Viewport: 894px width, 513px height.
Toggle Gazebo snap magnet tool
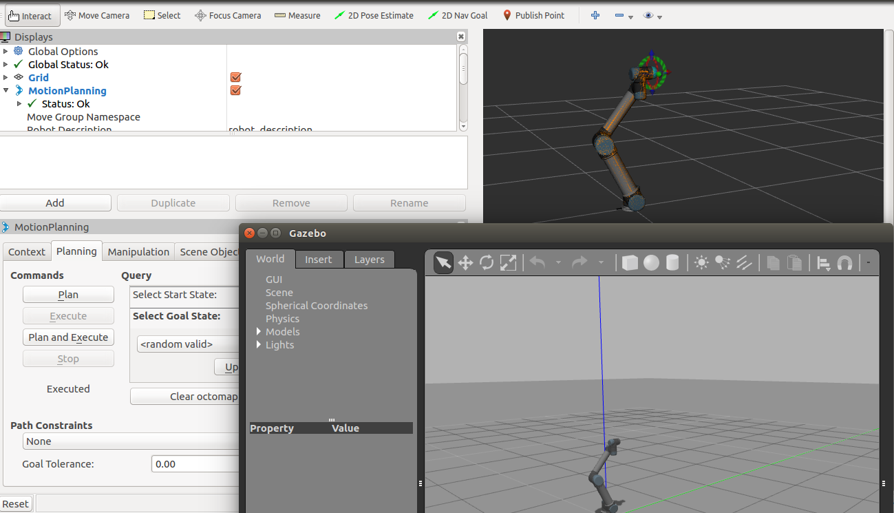(844, 262)
